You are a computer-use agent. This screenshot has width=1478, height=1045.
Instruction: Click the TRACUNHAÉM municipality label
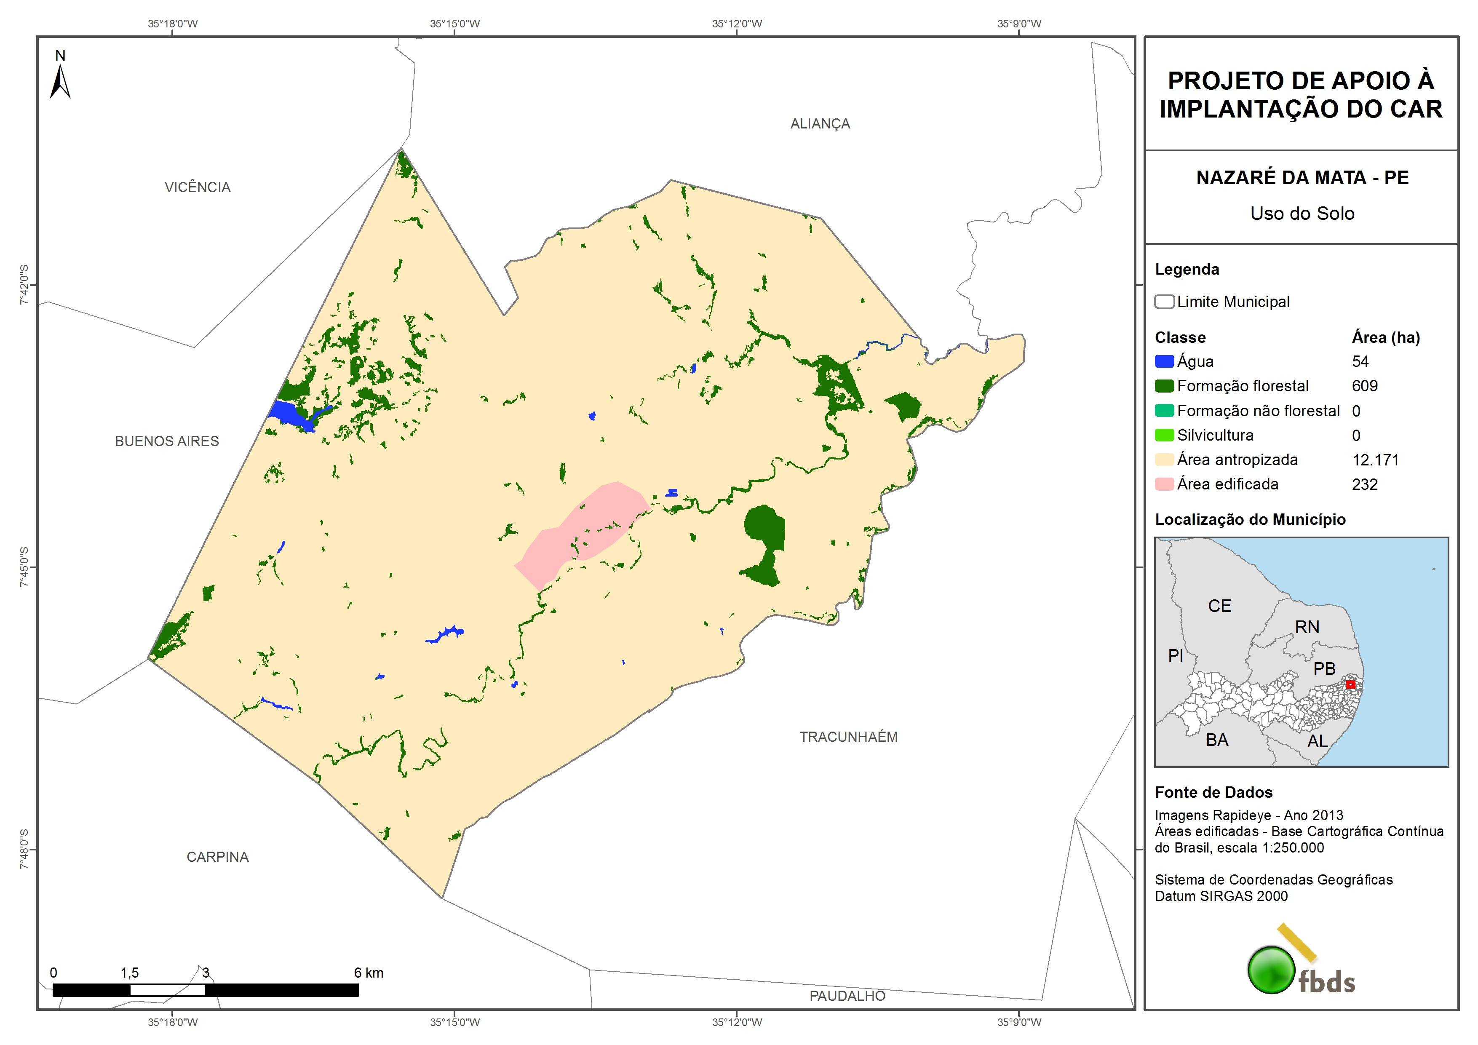848,737
